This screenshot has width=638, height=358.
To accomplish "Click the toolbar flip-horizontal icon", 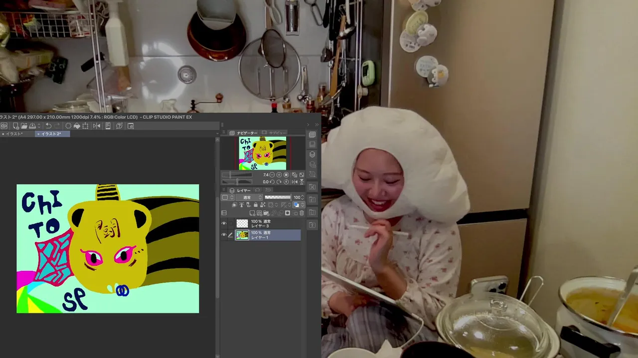I will (x=97, y=126).
